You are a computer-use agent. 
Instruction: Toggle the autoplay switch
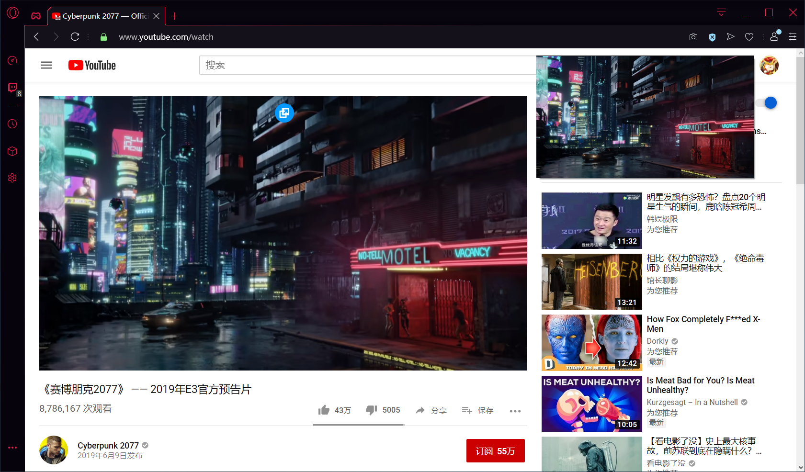767,103
